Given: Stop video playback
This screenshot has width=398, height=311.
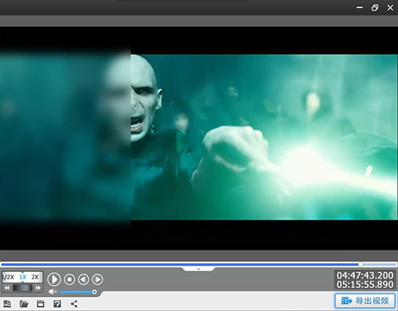Looking at the screenshot, I should pyautogui.click(x=69, y=279).
